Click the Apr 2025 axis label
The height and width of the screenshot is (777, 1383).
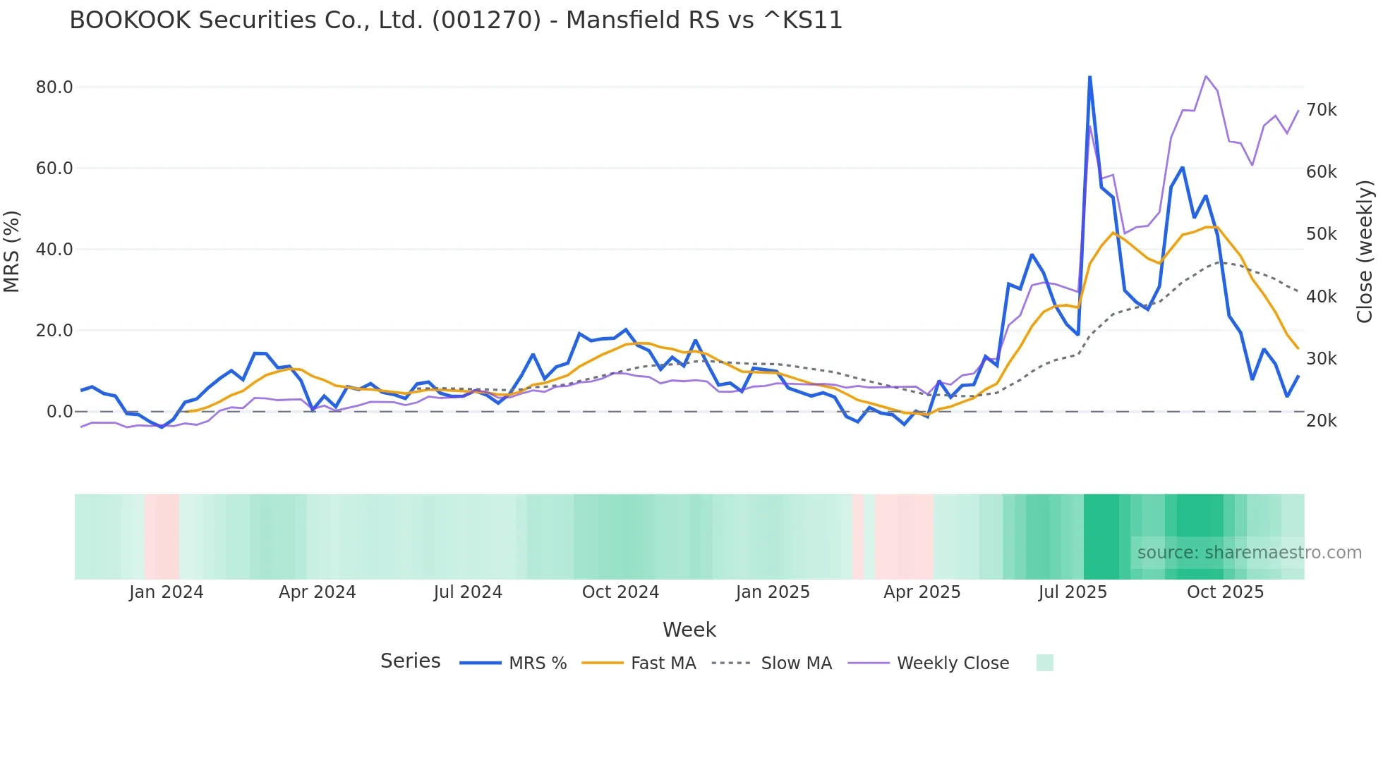(922, 592)
